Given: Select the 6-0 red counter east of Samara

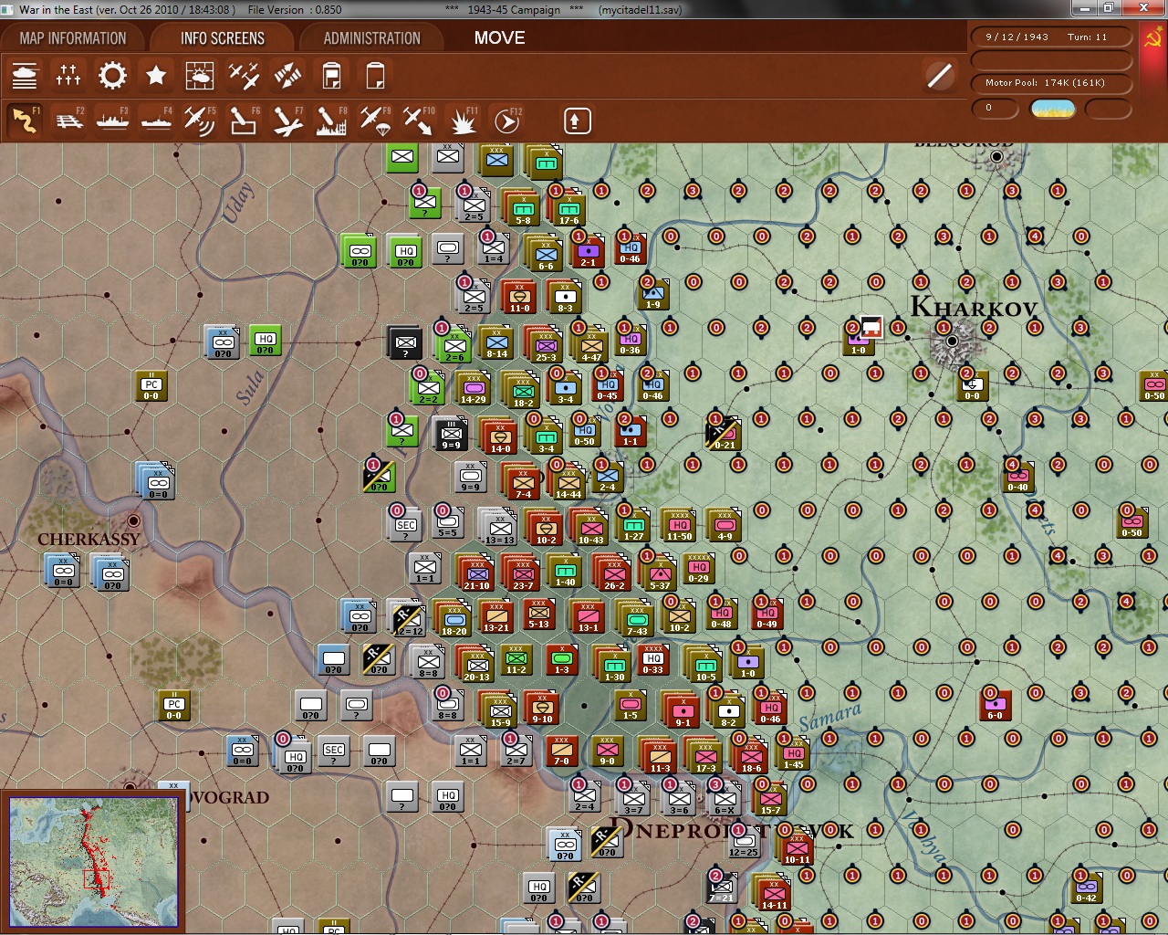Looking at the screenshot, I should [x=995, y=705].
